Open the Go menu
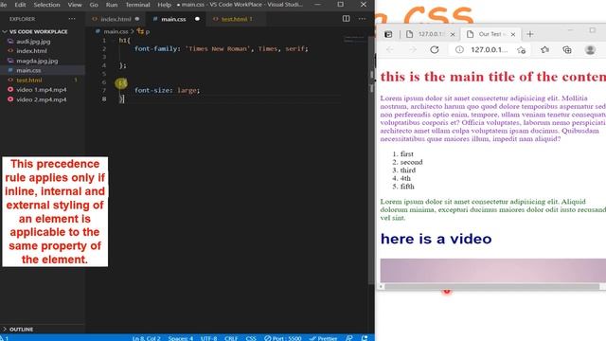The height and width of the screenshot is (341, 606). coord(94,5)
